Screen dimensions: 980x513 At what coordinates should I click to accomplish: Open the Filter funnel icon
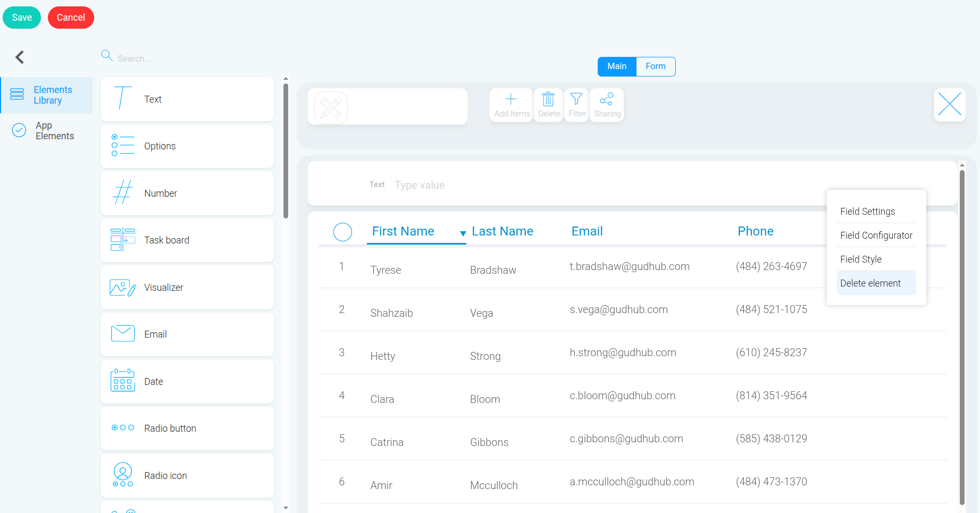576,99
